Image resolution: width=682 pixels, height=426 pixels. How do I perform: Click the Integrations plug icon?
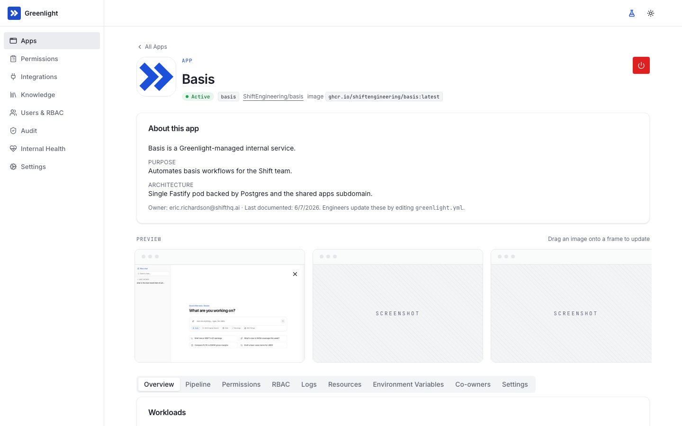tap(13, 77)
